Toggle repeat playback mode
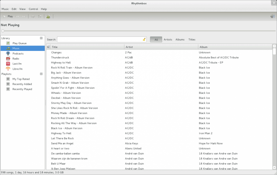Image resolution: width=277 pixels, height=175 pixels. coord(32,16)
